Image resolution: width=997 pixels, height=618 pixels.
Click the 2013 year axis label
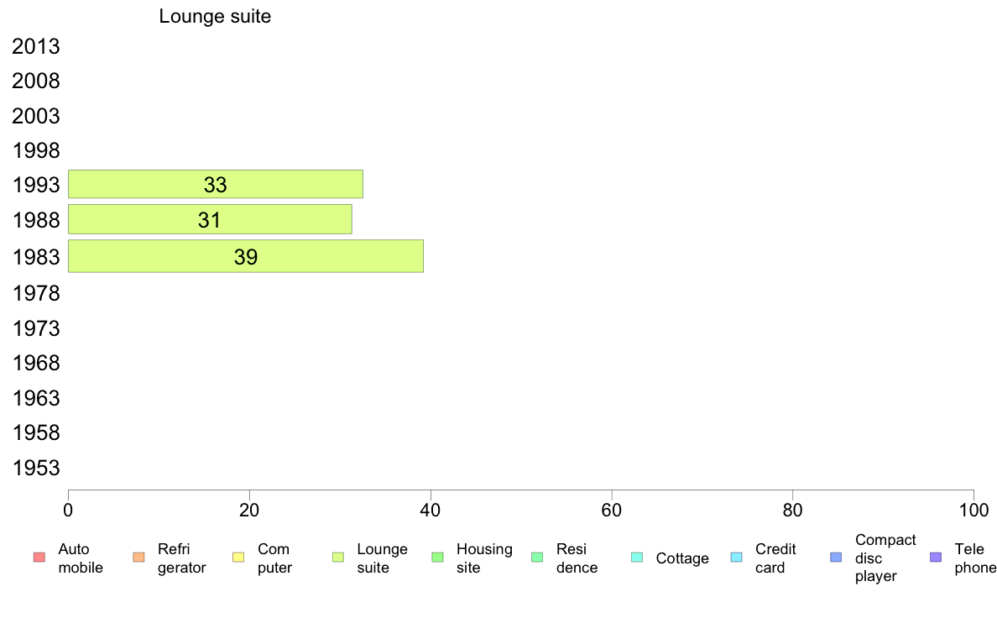(36, 47)
